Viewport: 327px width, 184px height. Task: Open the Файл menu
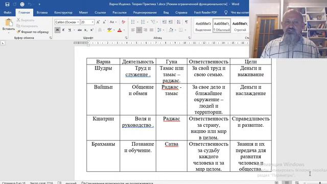(8, 12)
